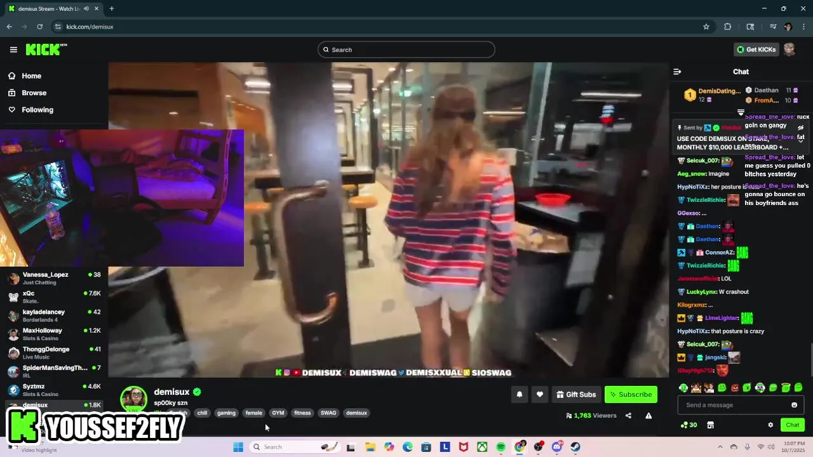Reload the page
Viewport: 813px width, 457px height.
point(39,27)
